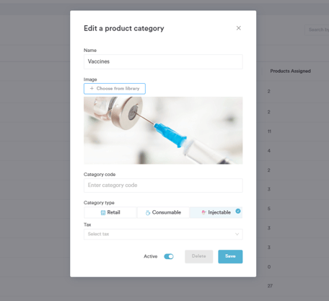Click the Products Assigned value 4
Screen dimensions: 329x301
tap(269, 151)
